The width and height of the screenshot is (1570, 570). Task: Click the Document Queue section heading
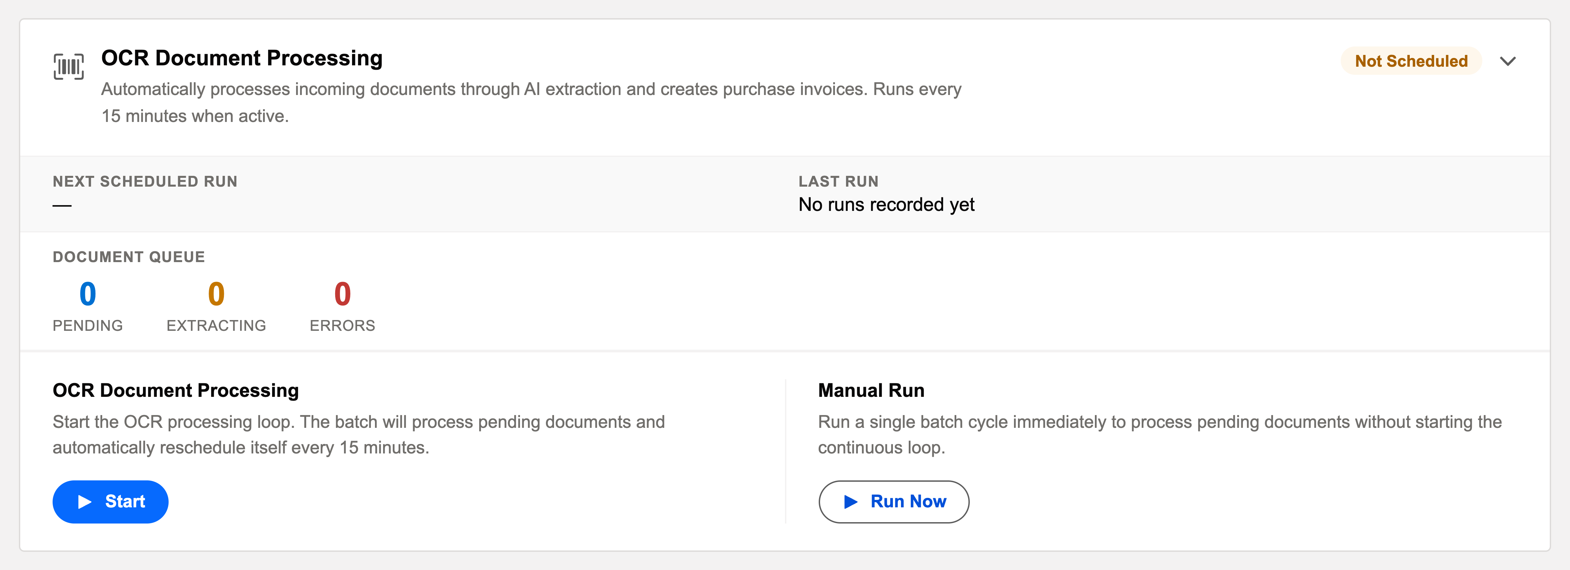[x=128, y=257]
